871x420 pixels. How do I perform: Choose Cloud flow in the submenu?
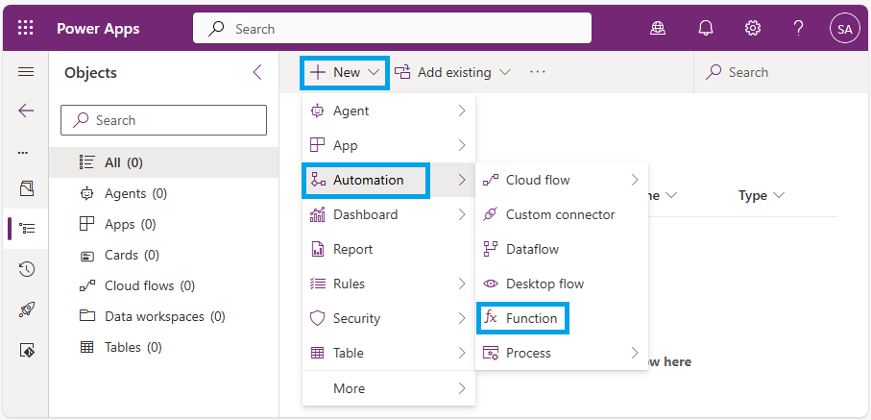538,180
